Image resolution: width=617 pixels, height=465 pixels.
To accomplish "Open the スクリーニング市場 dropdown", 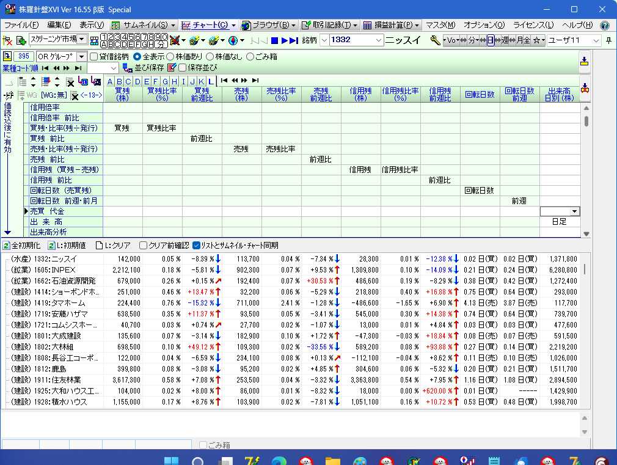I will click(x=81, y=39).
